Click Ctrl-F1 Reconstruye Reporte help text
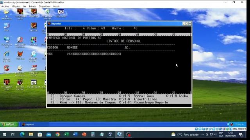This screenshot has height=140, width=250. point(144,103)
